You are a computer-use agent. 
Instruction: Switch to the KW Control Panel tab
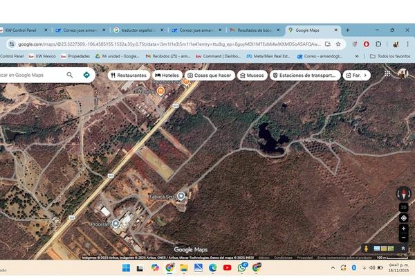[x=25, y=30]
